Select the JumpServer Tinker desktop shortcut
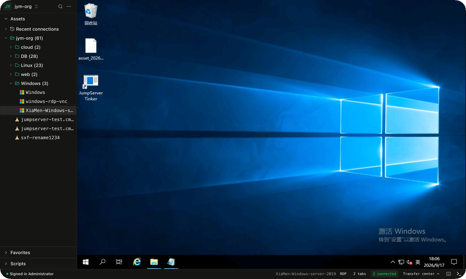466x279 pixels. pos(91,88)
